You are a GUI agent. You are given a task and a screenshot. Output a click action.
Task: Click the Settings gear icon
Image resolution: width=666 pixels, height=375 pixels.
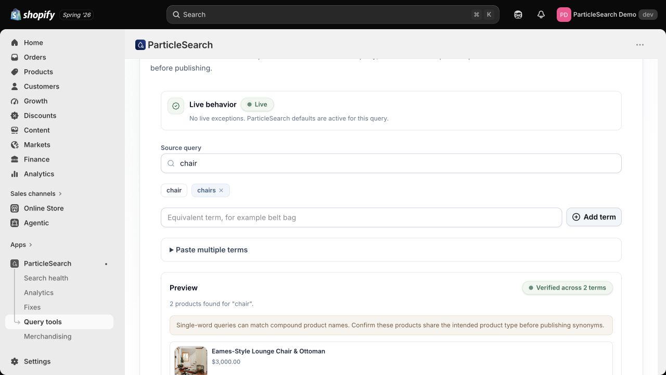click(x=15, y=361)
